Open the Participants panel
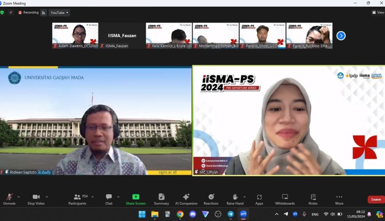 (x=78, y=199)
